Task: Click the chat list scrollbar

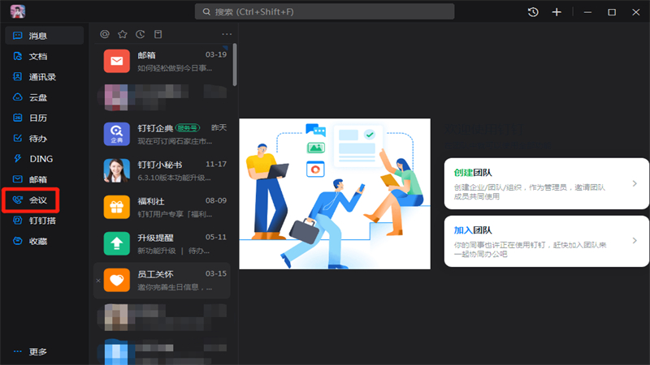Action: coord(235,65)
